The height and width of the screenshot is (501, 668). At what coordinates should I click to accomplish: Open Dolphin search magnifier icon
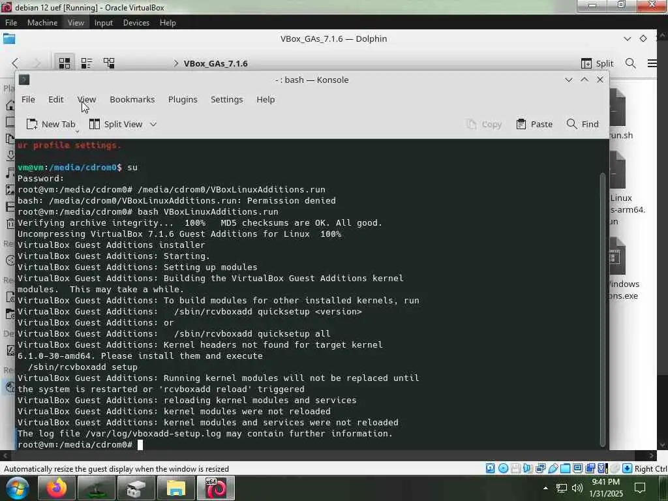coord(631,63)
